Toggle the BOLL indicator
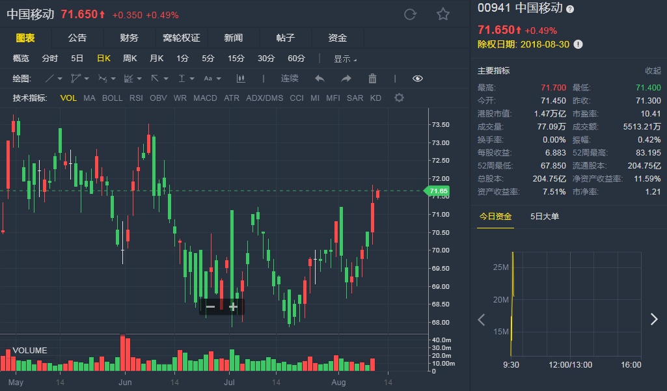667x391 pixels. 113,98
